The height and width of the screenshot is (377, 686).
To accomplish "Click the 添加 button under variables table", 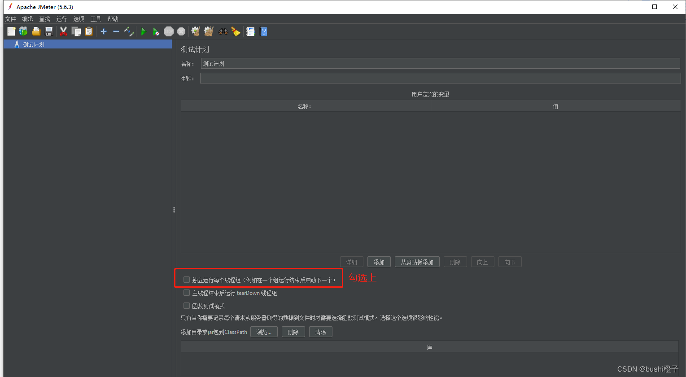I will [379, 262].
